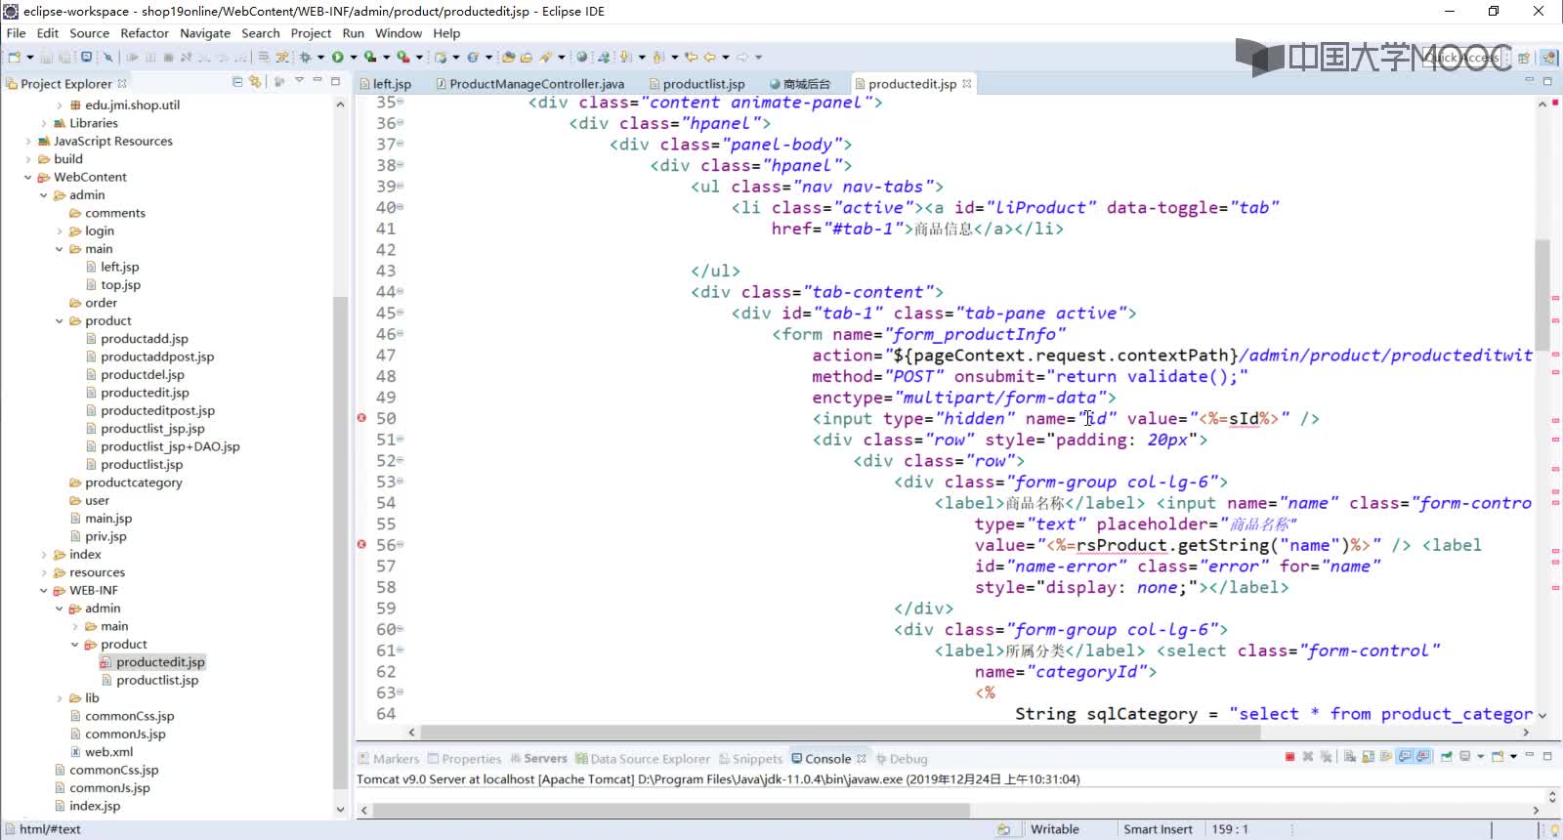The width and height of the screenshot is (1563, 840).
Task: Collapse the WEB-INF folder node
Action: [x=44, y=591]
